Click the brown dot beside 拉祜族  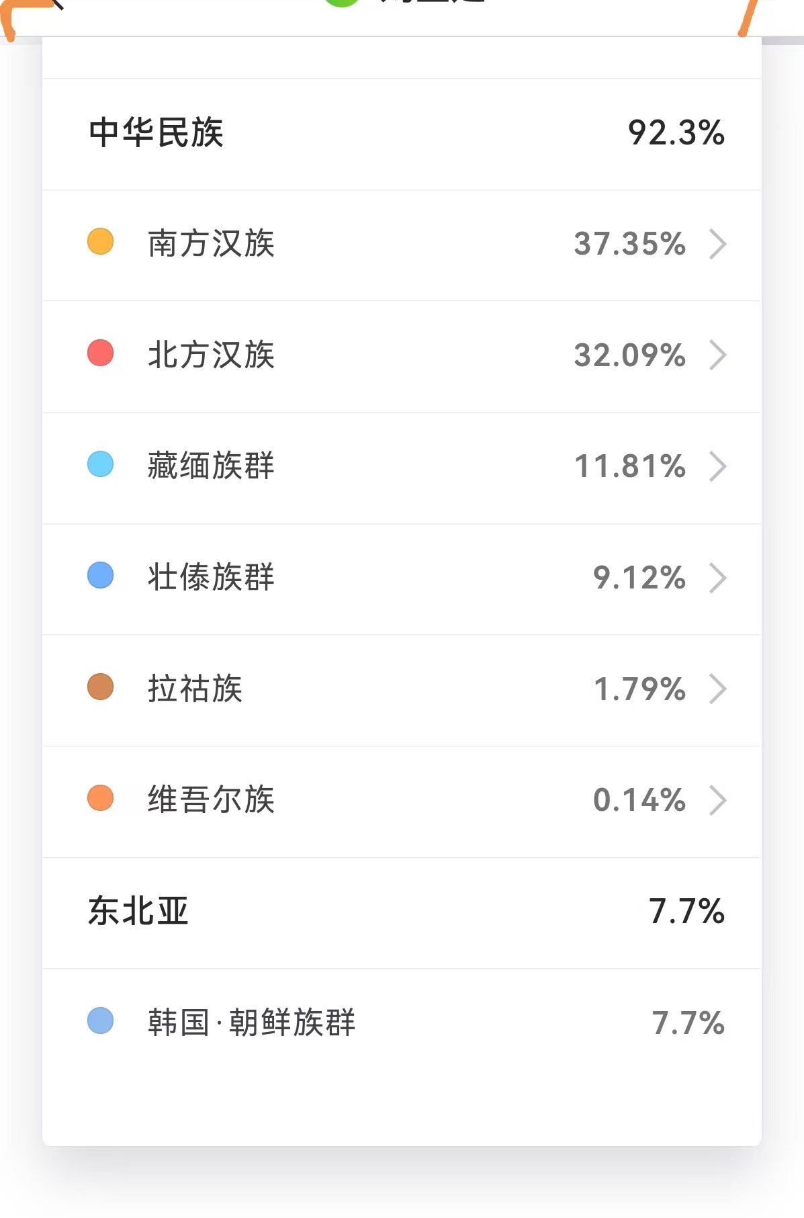(101, 687)
